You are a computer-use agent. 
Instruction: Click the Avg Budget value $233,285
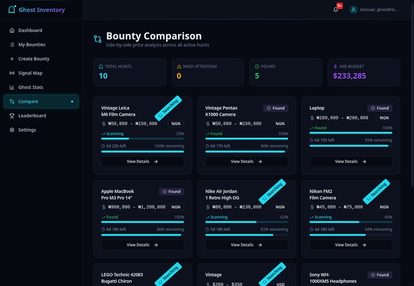pyautogui.click(x=350, y=76)
